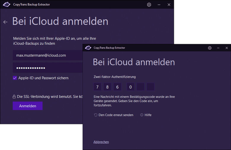231x150 pixels.
Task: Select the sixth empty code digit box
Action: pos(150,87)
